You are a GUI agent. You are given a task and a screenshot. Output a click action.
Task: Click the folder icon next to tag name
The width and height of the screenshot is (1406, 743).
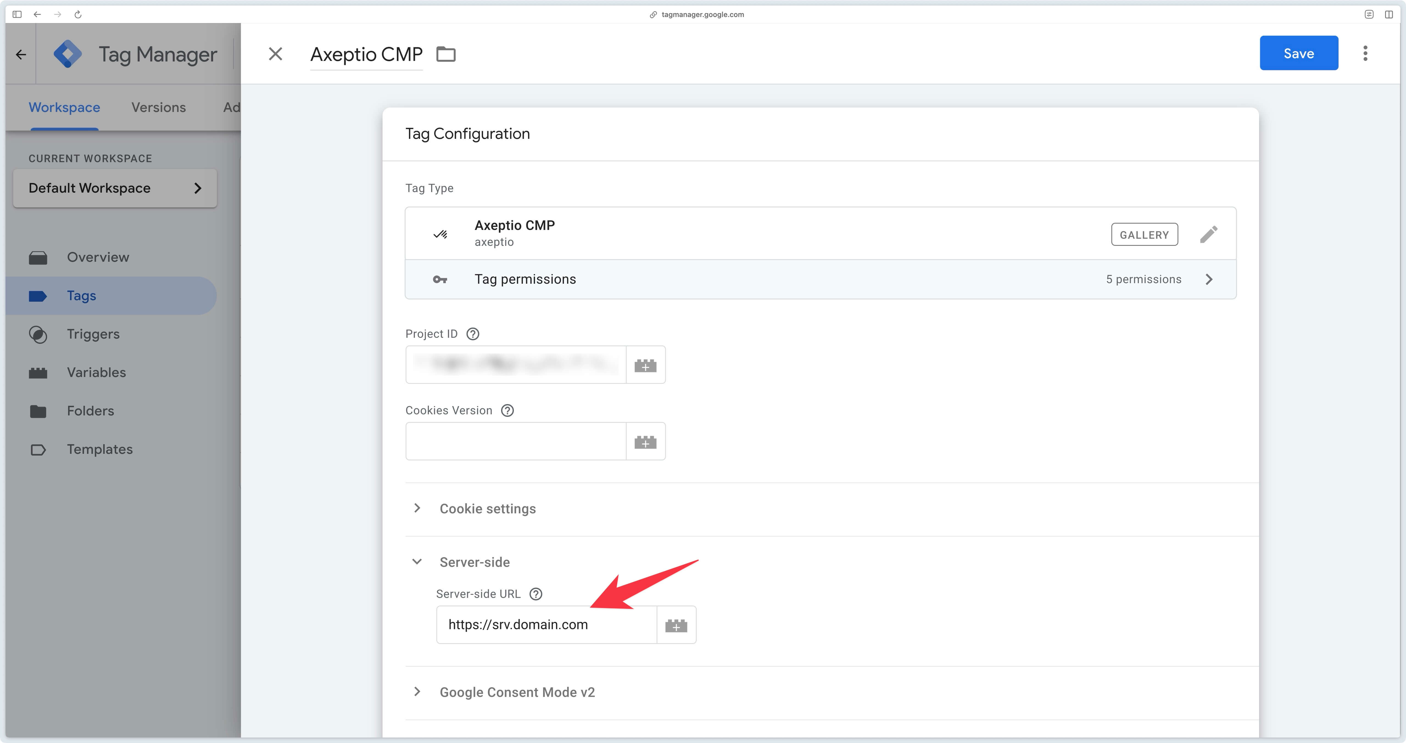tap(446, 54)
